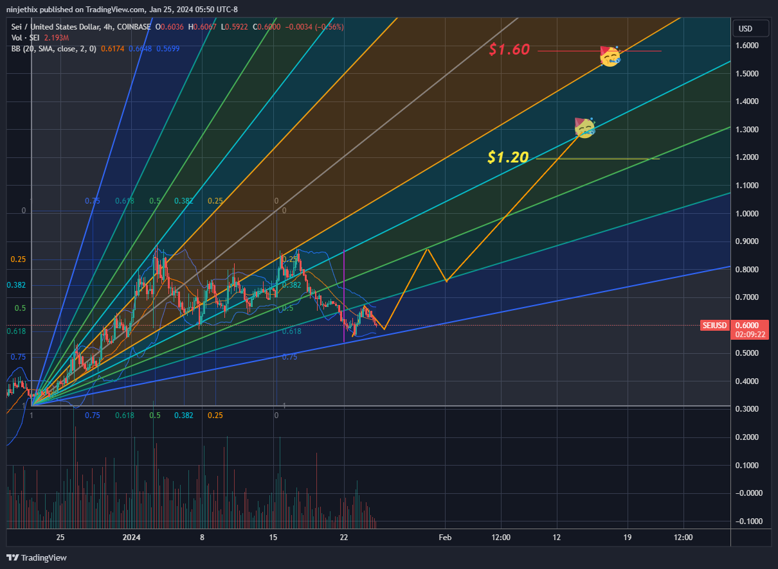Click the low price L0.5922

pos(235,27)
